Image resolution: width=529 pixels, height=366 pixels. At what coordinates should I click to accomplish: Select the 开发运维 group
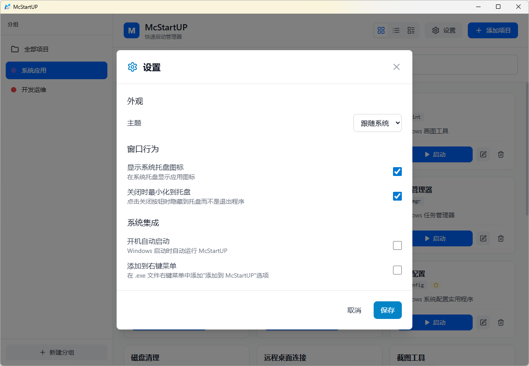(56, 90)
